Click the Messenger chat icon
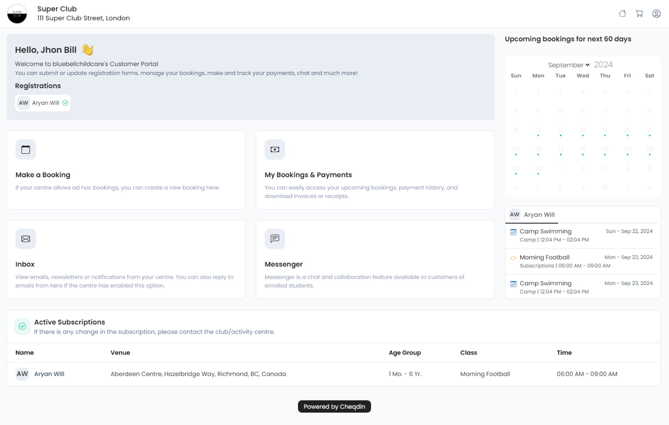This screenshot has height=425, width=669. click(x=275, y=239)
